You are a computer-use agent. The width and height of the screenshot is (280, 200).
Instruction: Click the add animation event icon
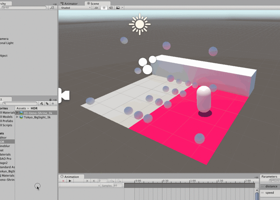coord(119,181)
